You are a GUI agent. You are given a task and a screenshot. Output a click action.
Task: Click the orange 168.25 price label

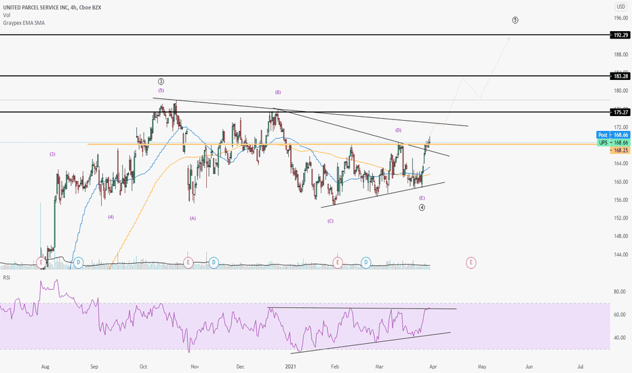(x=620, y=150)
